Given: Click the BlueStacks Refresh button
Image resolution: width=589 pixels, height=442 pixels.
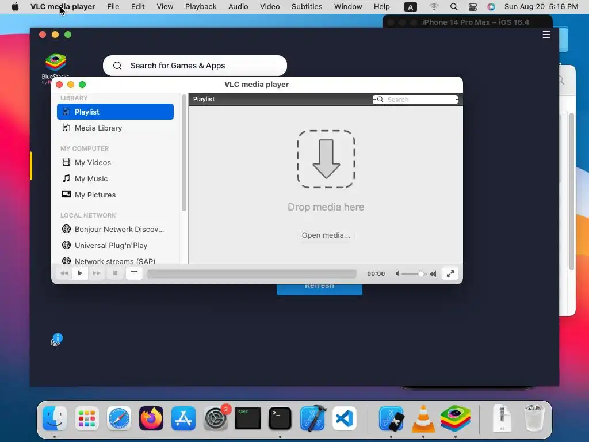Looking at the screenshot, I should 319,289.
